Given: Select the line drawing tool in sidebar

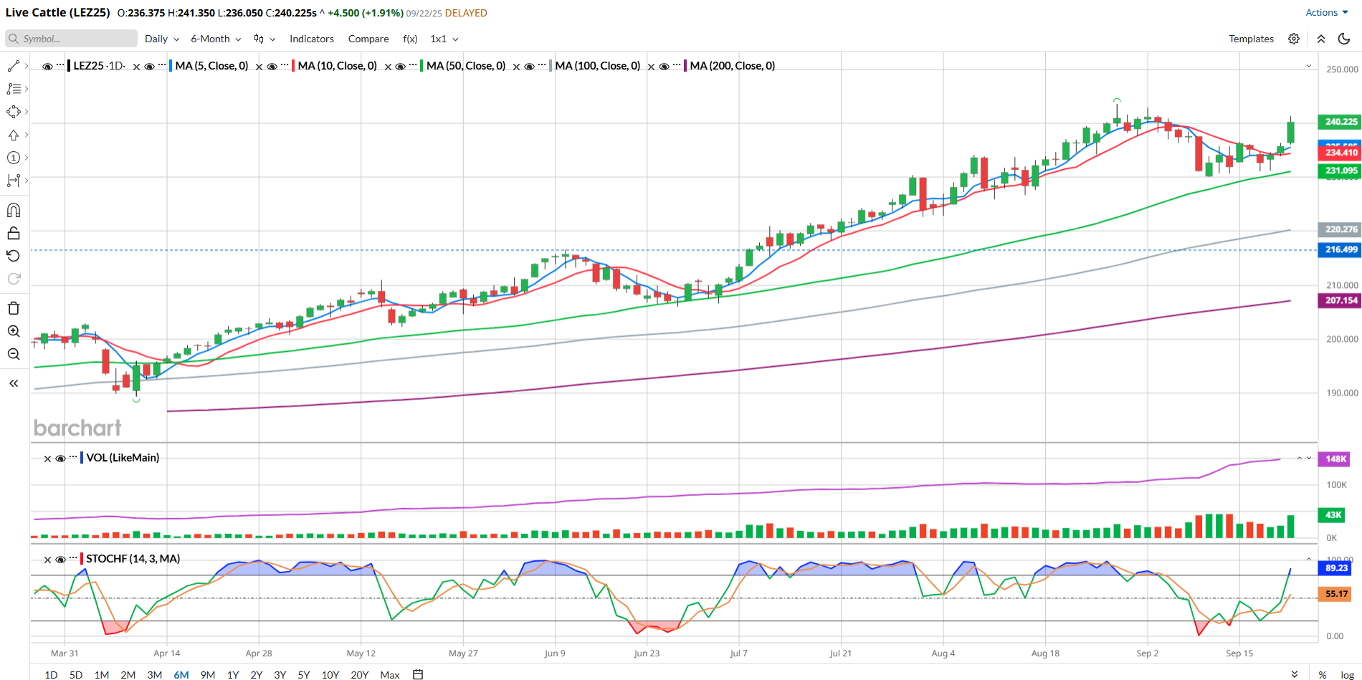Looking at the screenshot, I should [x=13, y=66].
